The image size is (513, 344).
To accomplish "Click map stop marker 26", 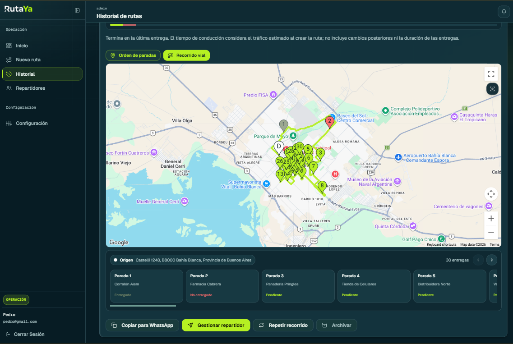I will pos(279,162).
